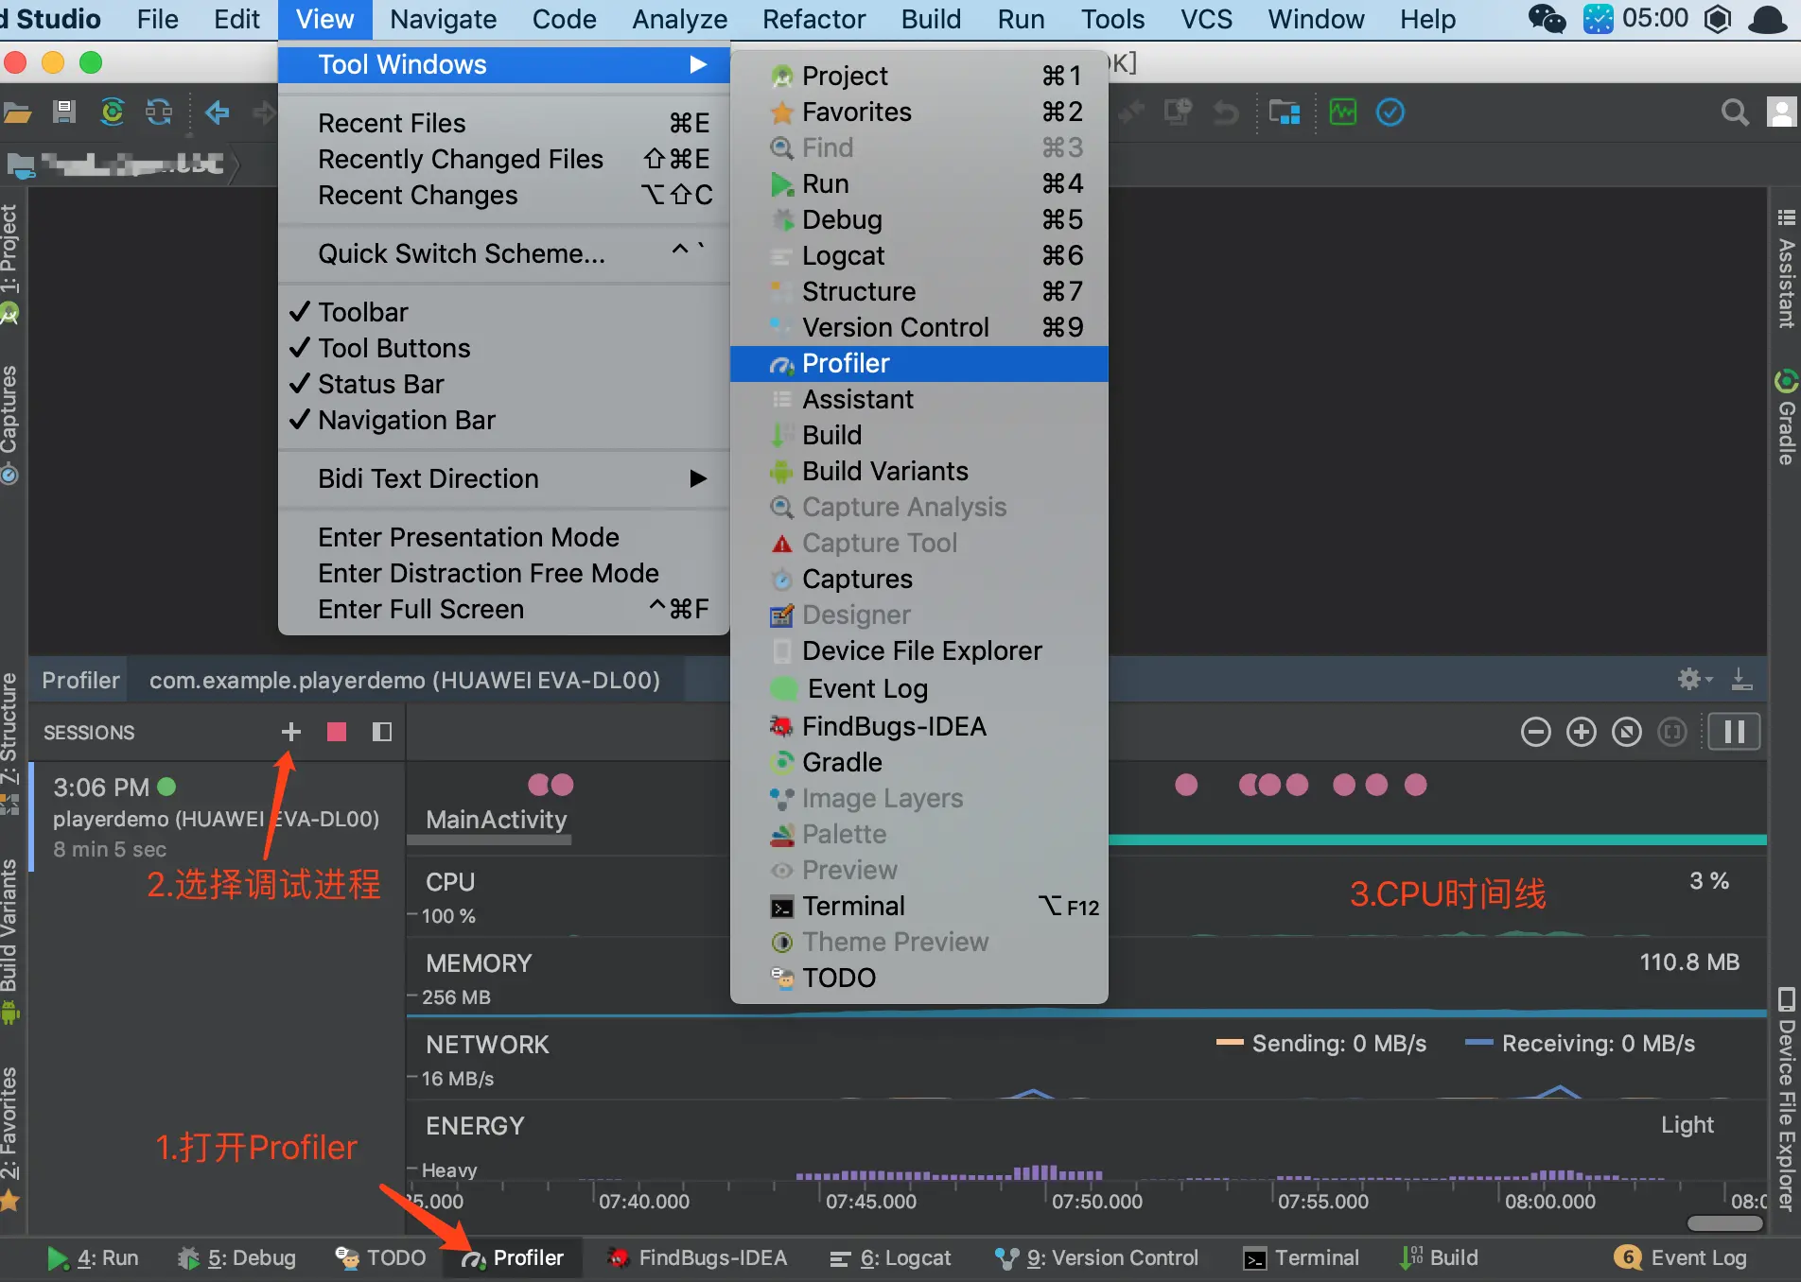The height and width of the screenshot is (1282, 1801).
Task: Click Profiler button in bottom bar
Action: pyautogui.click(x=513, y=1258)
